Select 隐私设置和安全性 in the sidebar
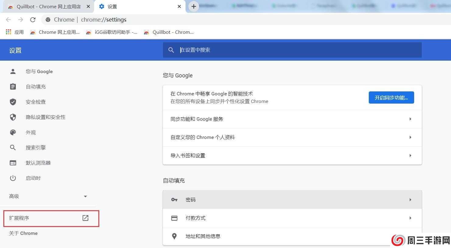The height and width of the screenshot is (248, 451). (45, 117)
